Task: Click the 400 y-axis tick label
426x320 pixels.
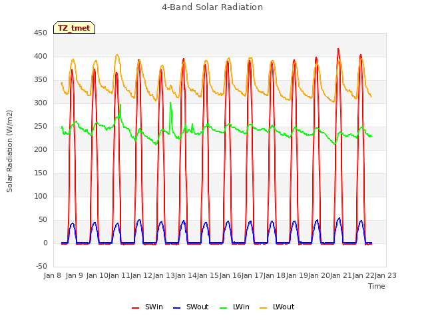Action: pyautogui.click(x=41, y=57)
